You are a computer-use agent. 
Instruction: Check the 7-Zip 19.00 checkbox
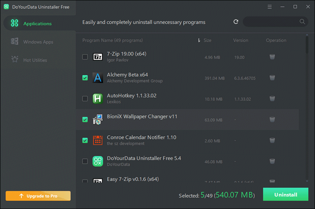85,57
